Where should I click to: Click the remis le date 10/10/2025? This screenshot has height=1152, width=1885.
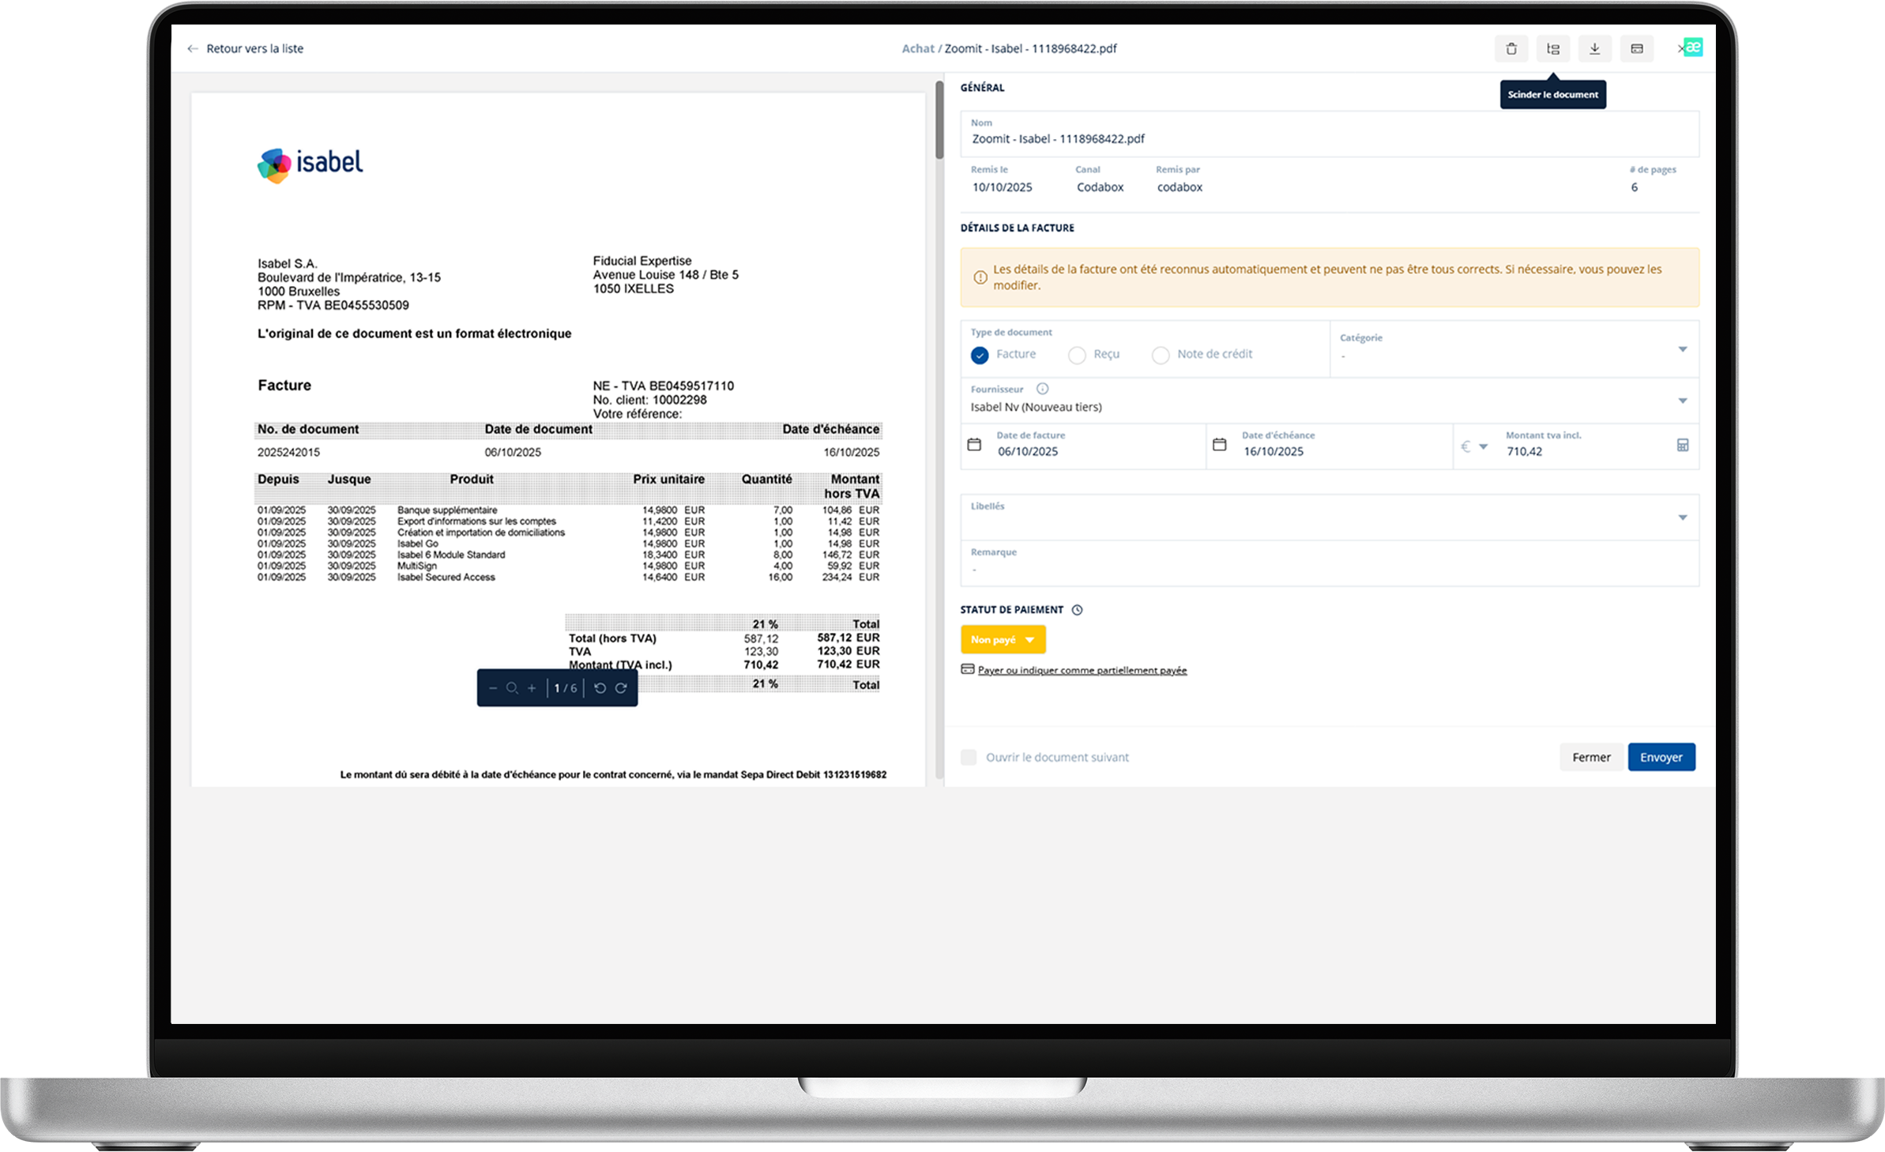pos(1002,187)
